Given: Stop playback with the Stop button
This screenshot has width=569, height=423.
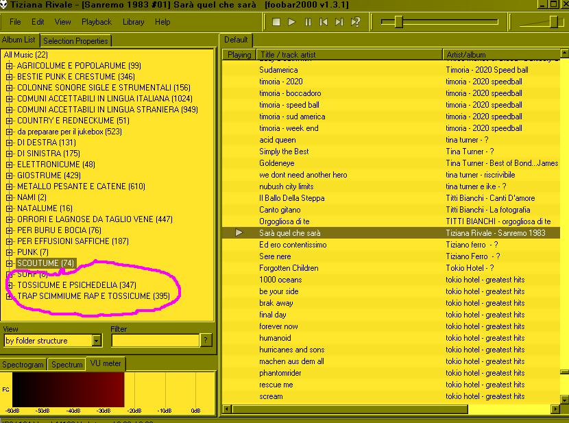Looking at the screenshot, I should click(276, 22).
